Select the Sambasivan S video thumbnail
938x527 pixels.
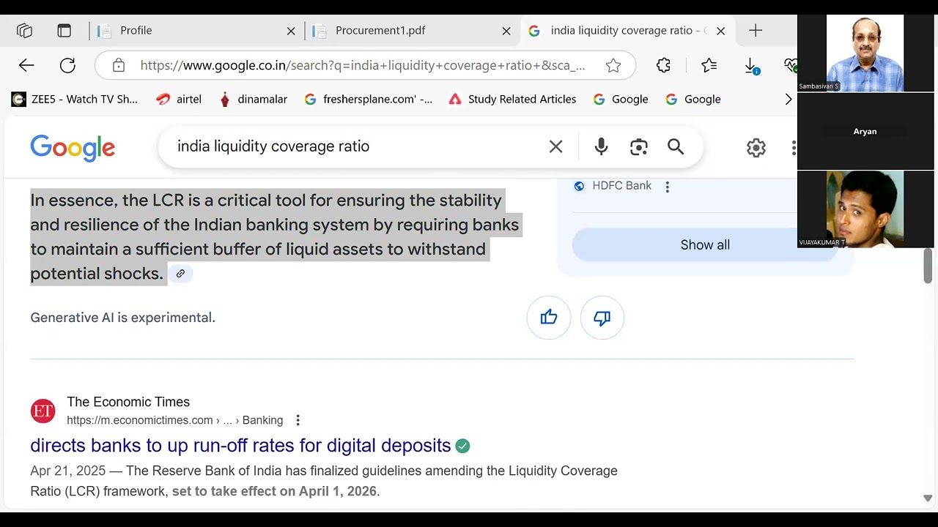(865, 53)
